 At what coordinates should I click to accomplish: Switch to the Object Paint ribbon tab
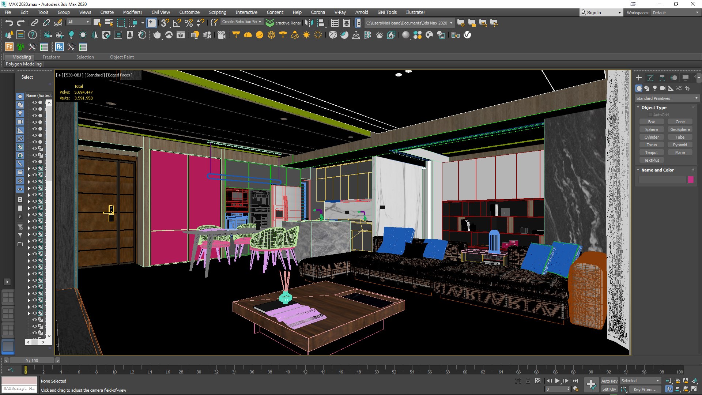tap(122, 57)
